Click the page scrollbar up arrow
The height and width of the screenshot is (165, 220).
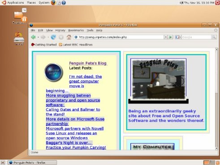(x=216, y=50)
